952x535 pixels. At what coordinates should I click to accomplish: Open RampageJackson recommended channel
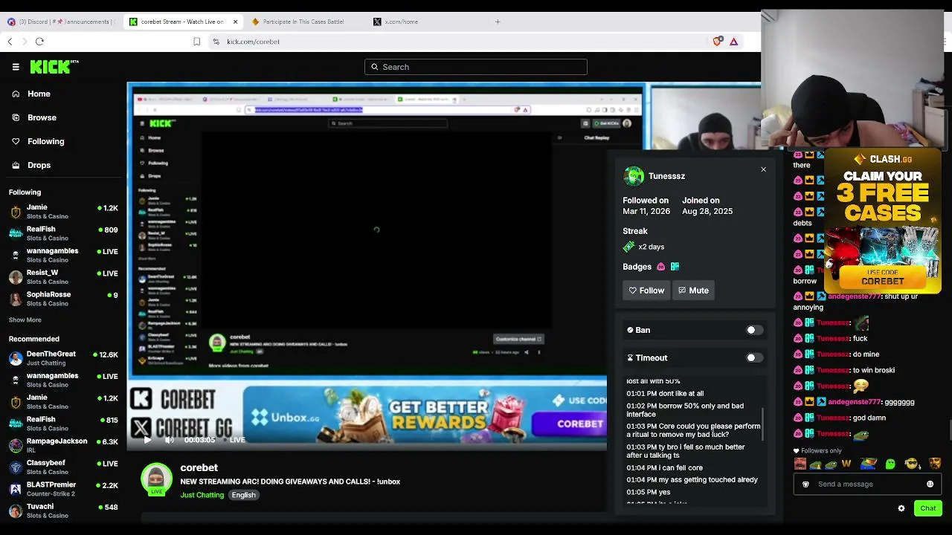click(x=63, y=445)
